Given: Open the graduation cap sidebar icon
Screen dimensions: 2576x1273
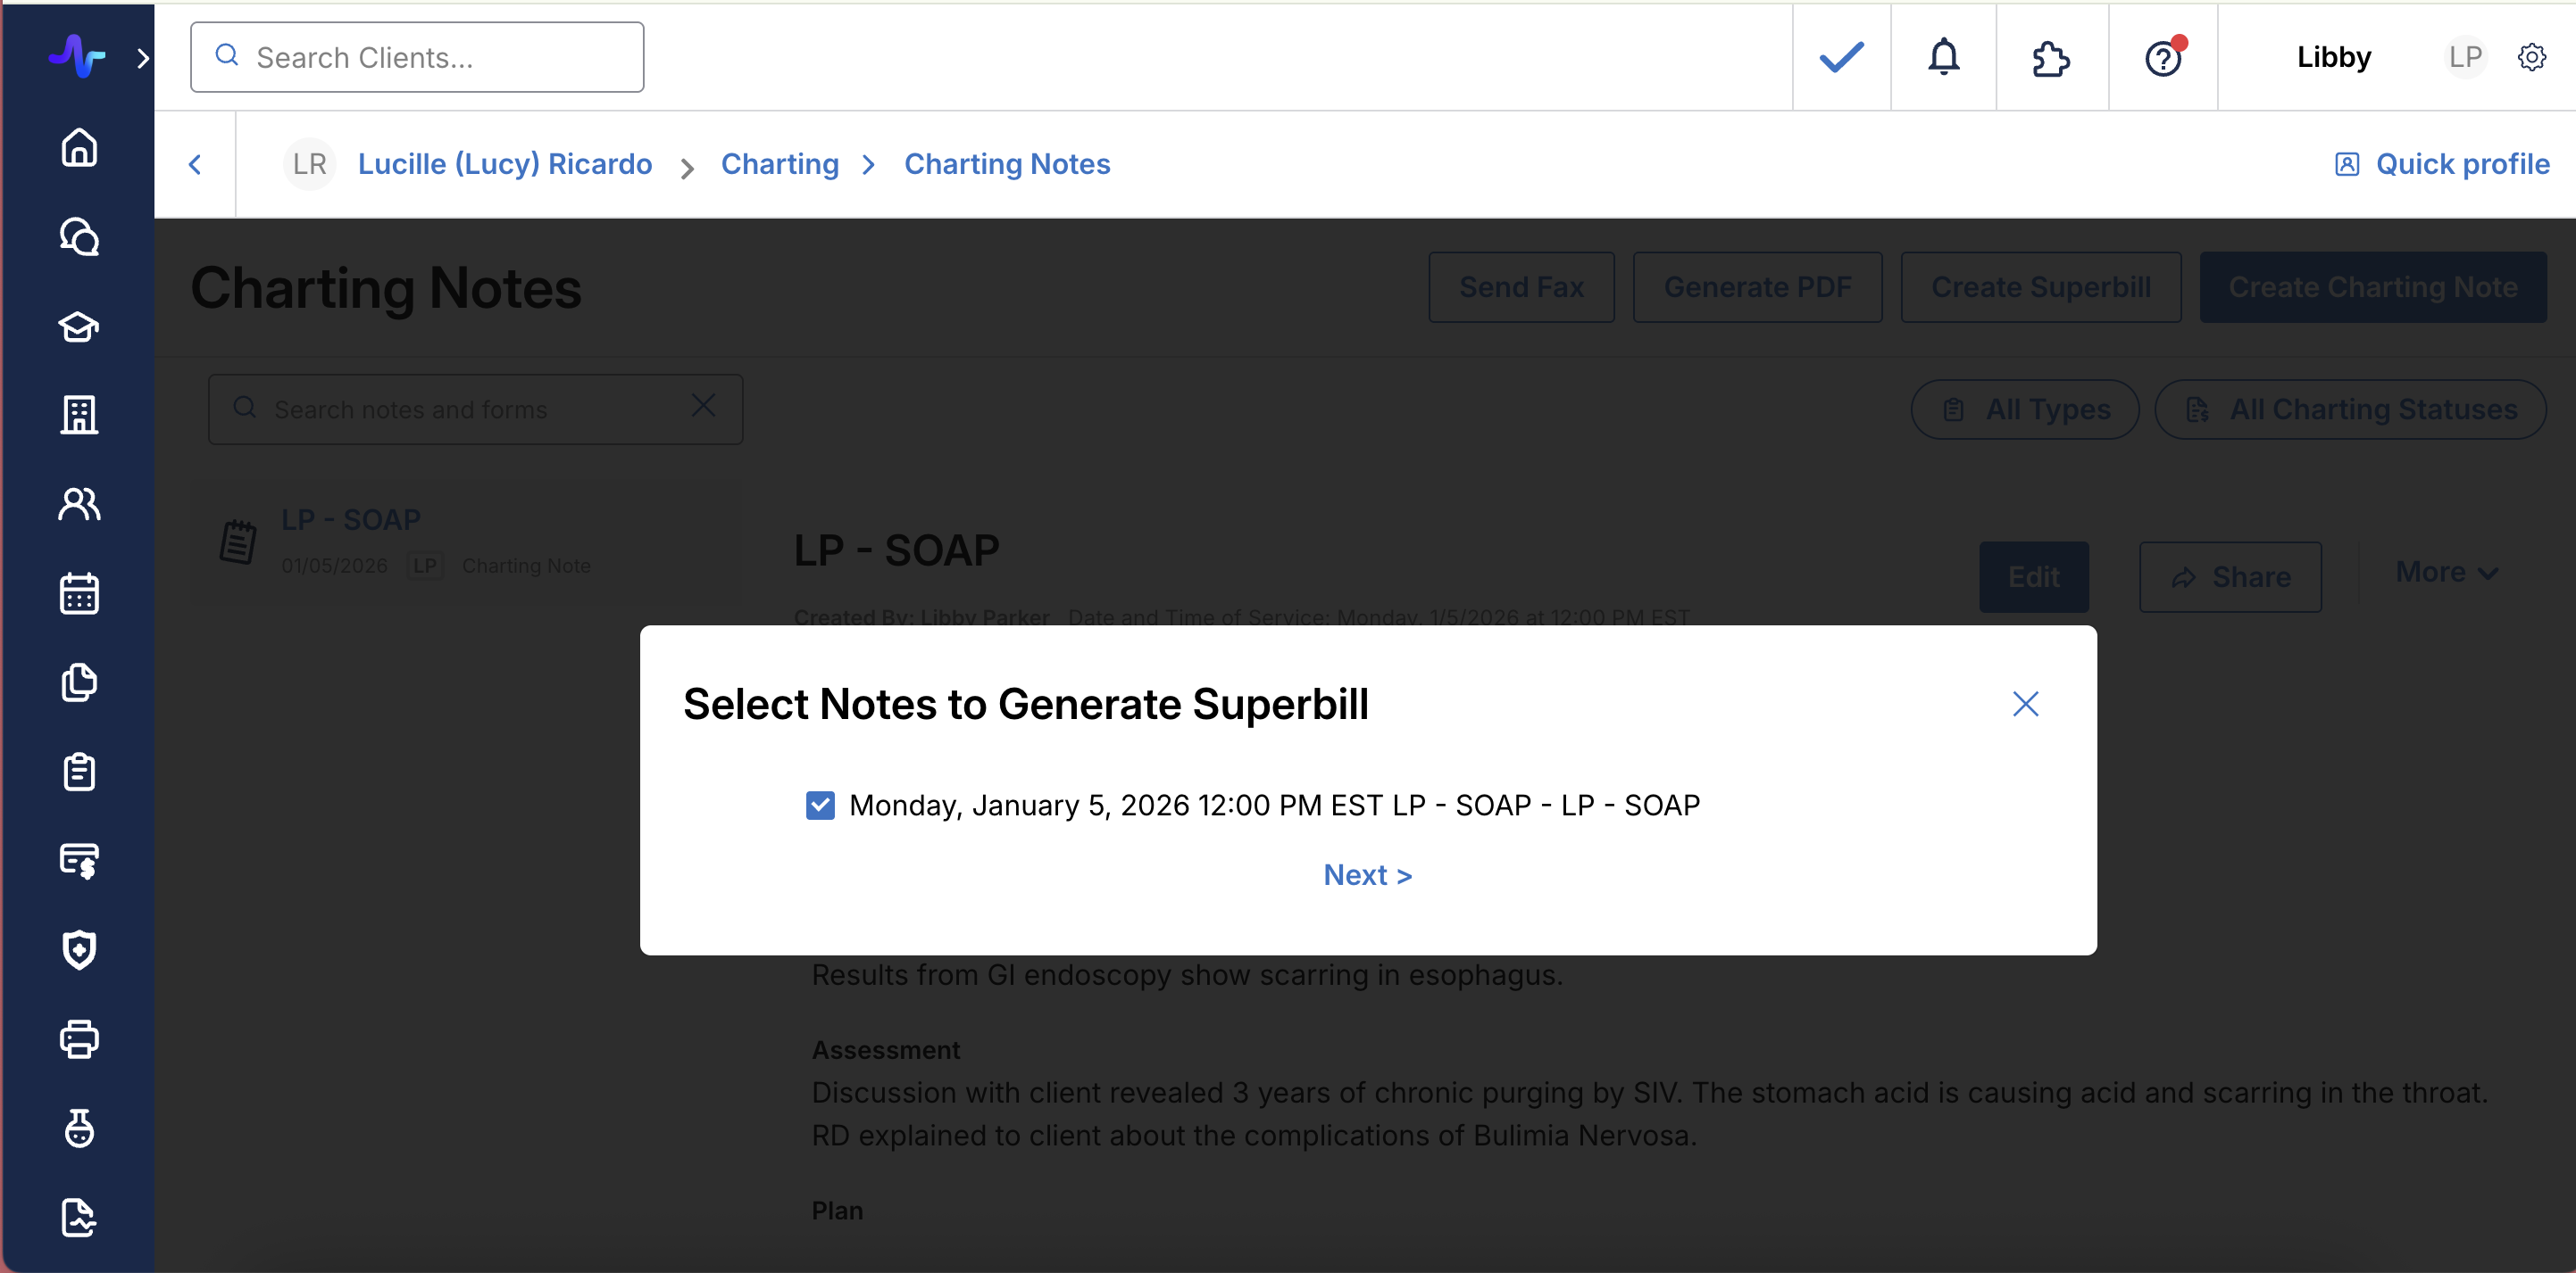Looking at the screenshot, I should (x=79, y=327).
